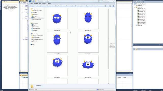Open the zoom percentage dropdown in code editor
The width and height of the screenshot is (163, 91).
(24, 71)
